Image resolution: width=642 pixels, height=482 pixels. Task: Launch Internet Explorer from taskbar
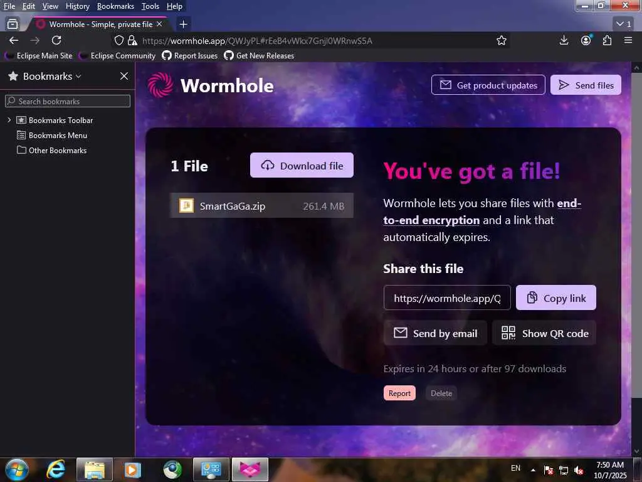(x=56, y=469)
